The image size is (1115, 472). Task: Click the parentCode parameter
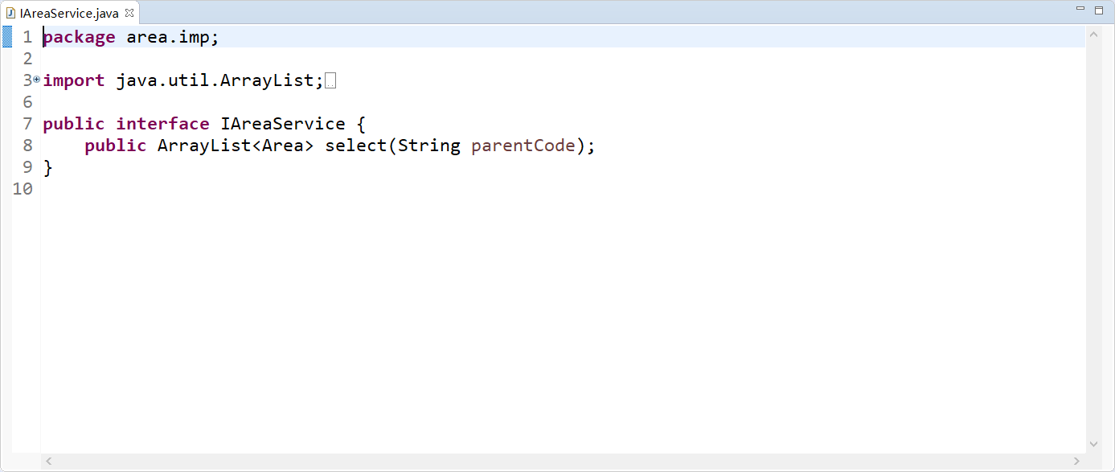coord(524,146)
